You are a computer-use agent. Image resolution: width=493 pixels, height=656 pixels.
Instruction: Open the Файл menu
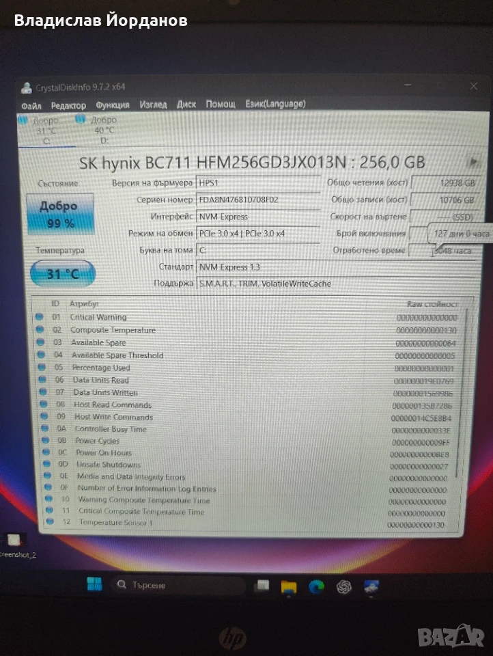(31, 106)
